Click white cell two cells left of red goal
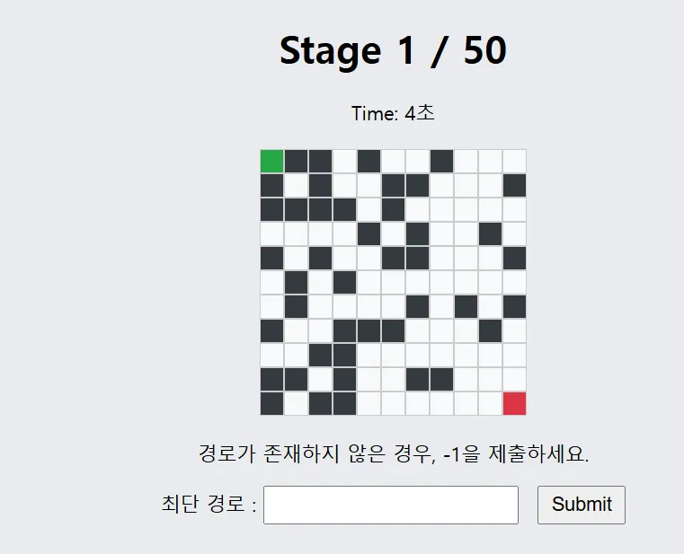Image resolution: width=684 pixels, height=554 pixels. pos(466,403)
